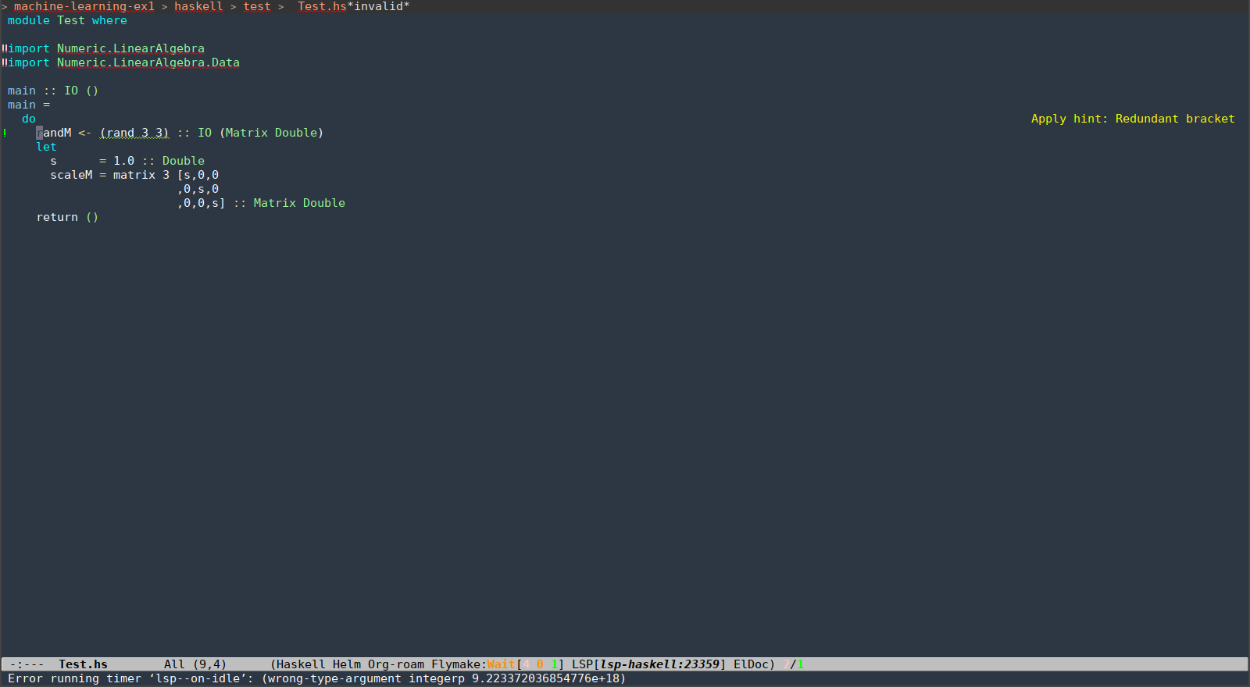The width and height of the screenshot is (1250, 687).
Task: Click the scaleM identifier
Action: pos(71,175)
